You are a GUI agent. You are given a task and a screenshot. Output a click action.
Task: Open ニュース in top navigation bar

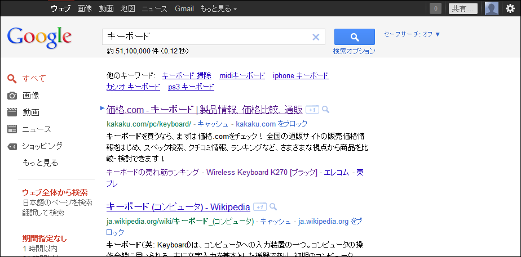pos(154,8)
